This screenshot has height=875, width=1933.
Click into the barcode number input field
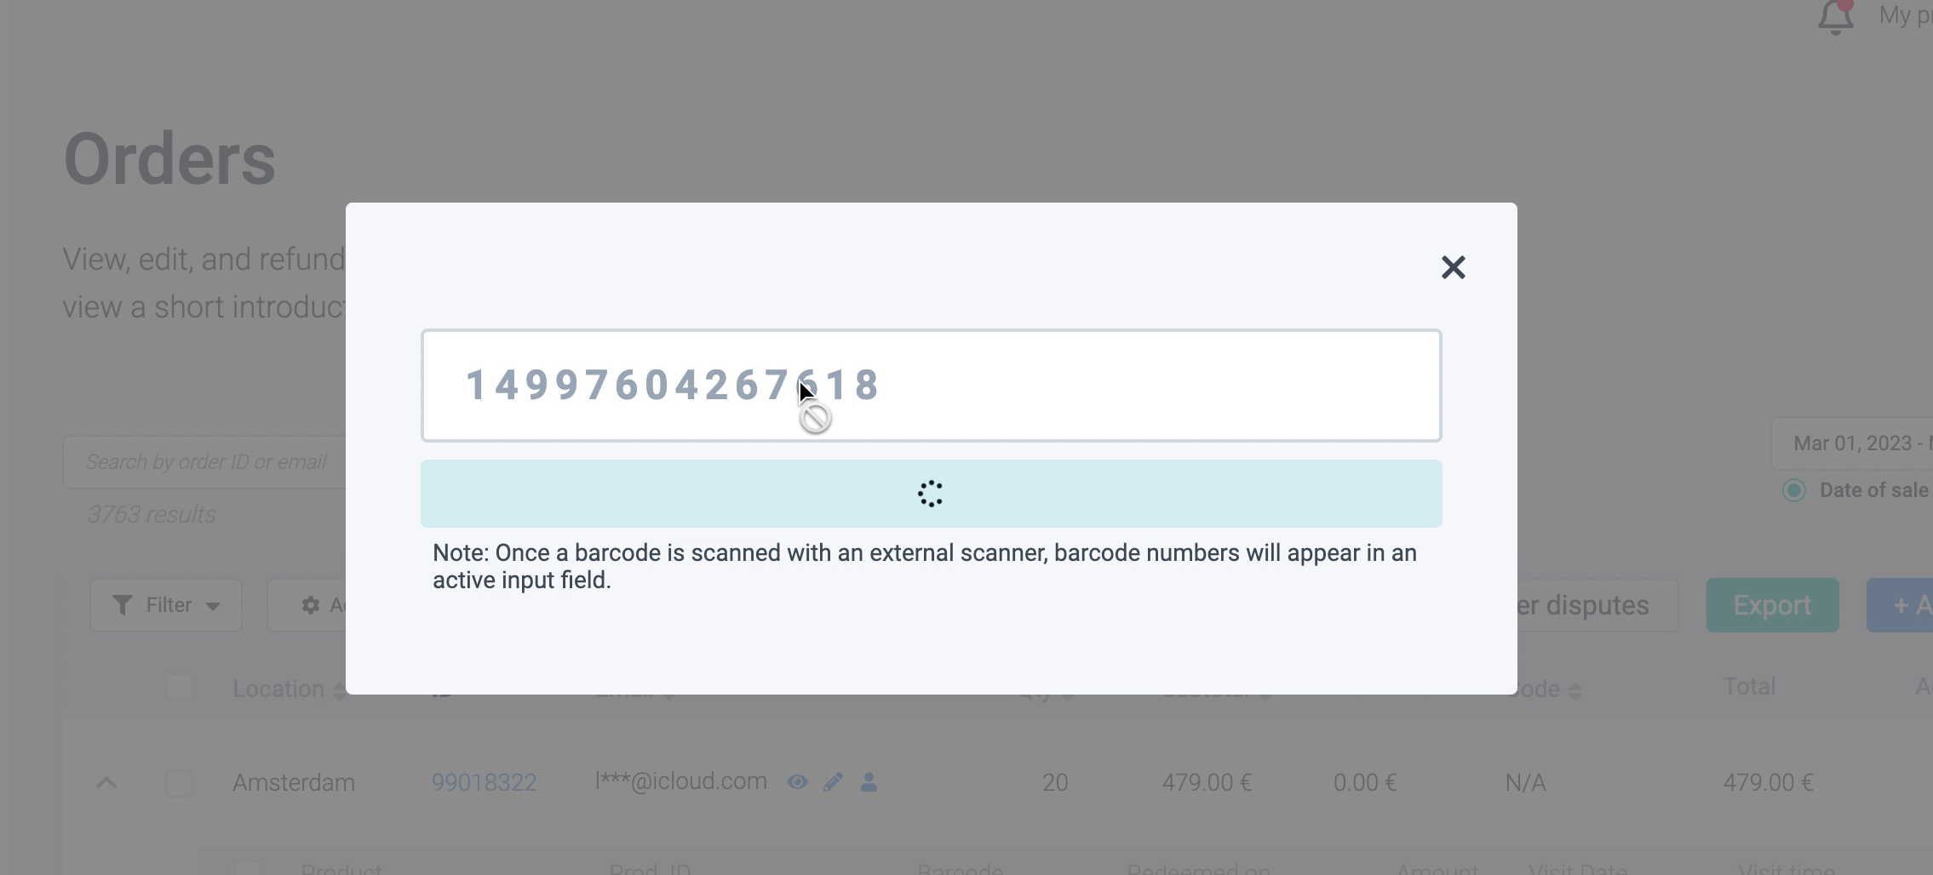click(1107, 386)
